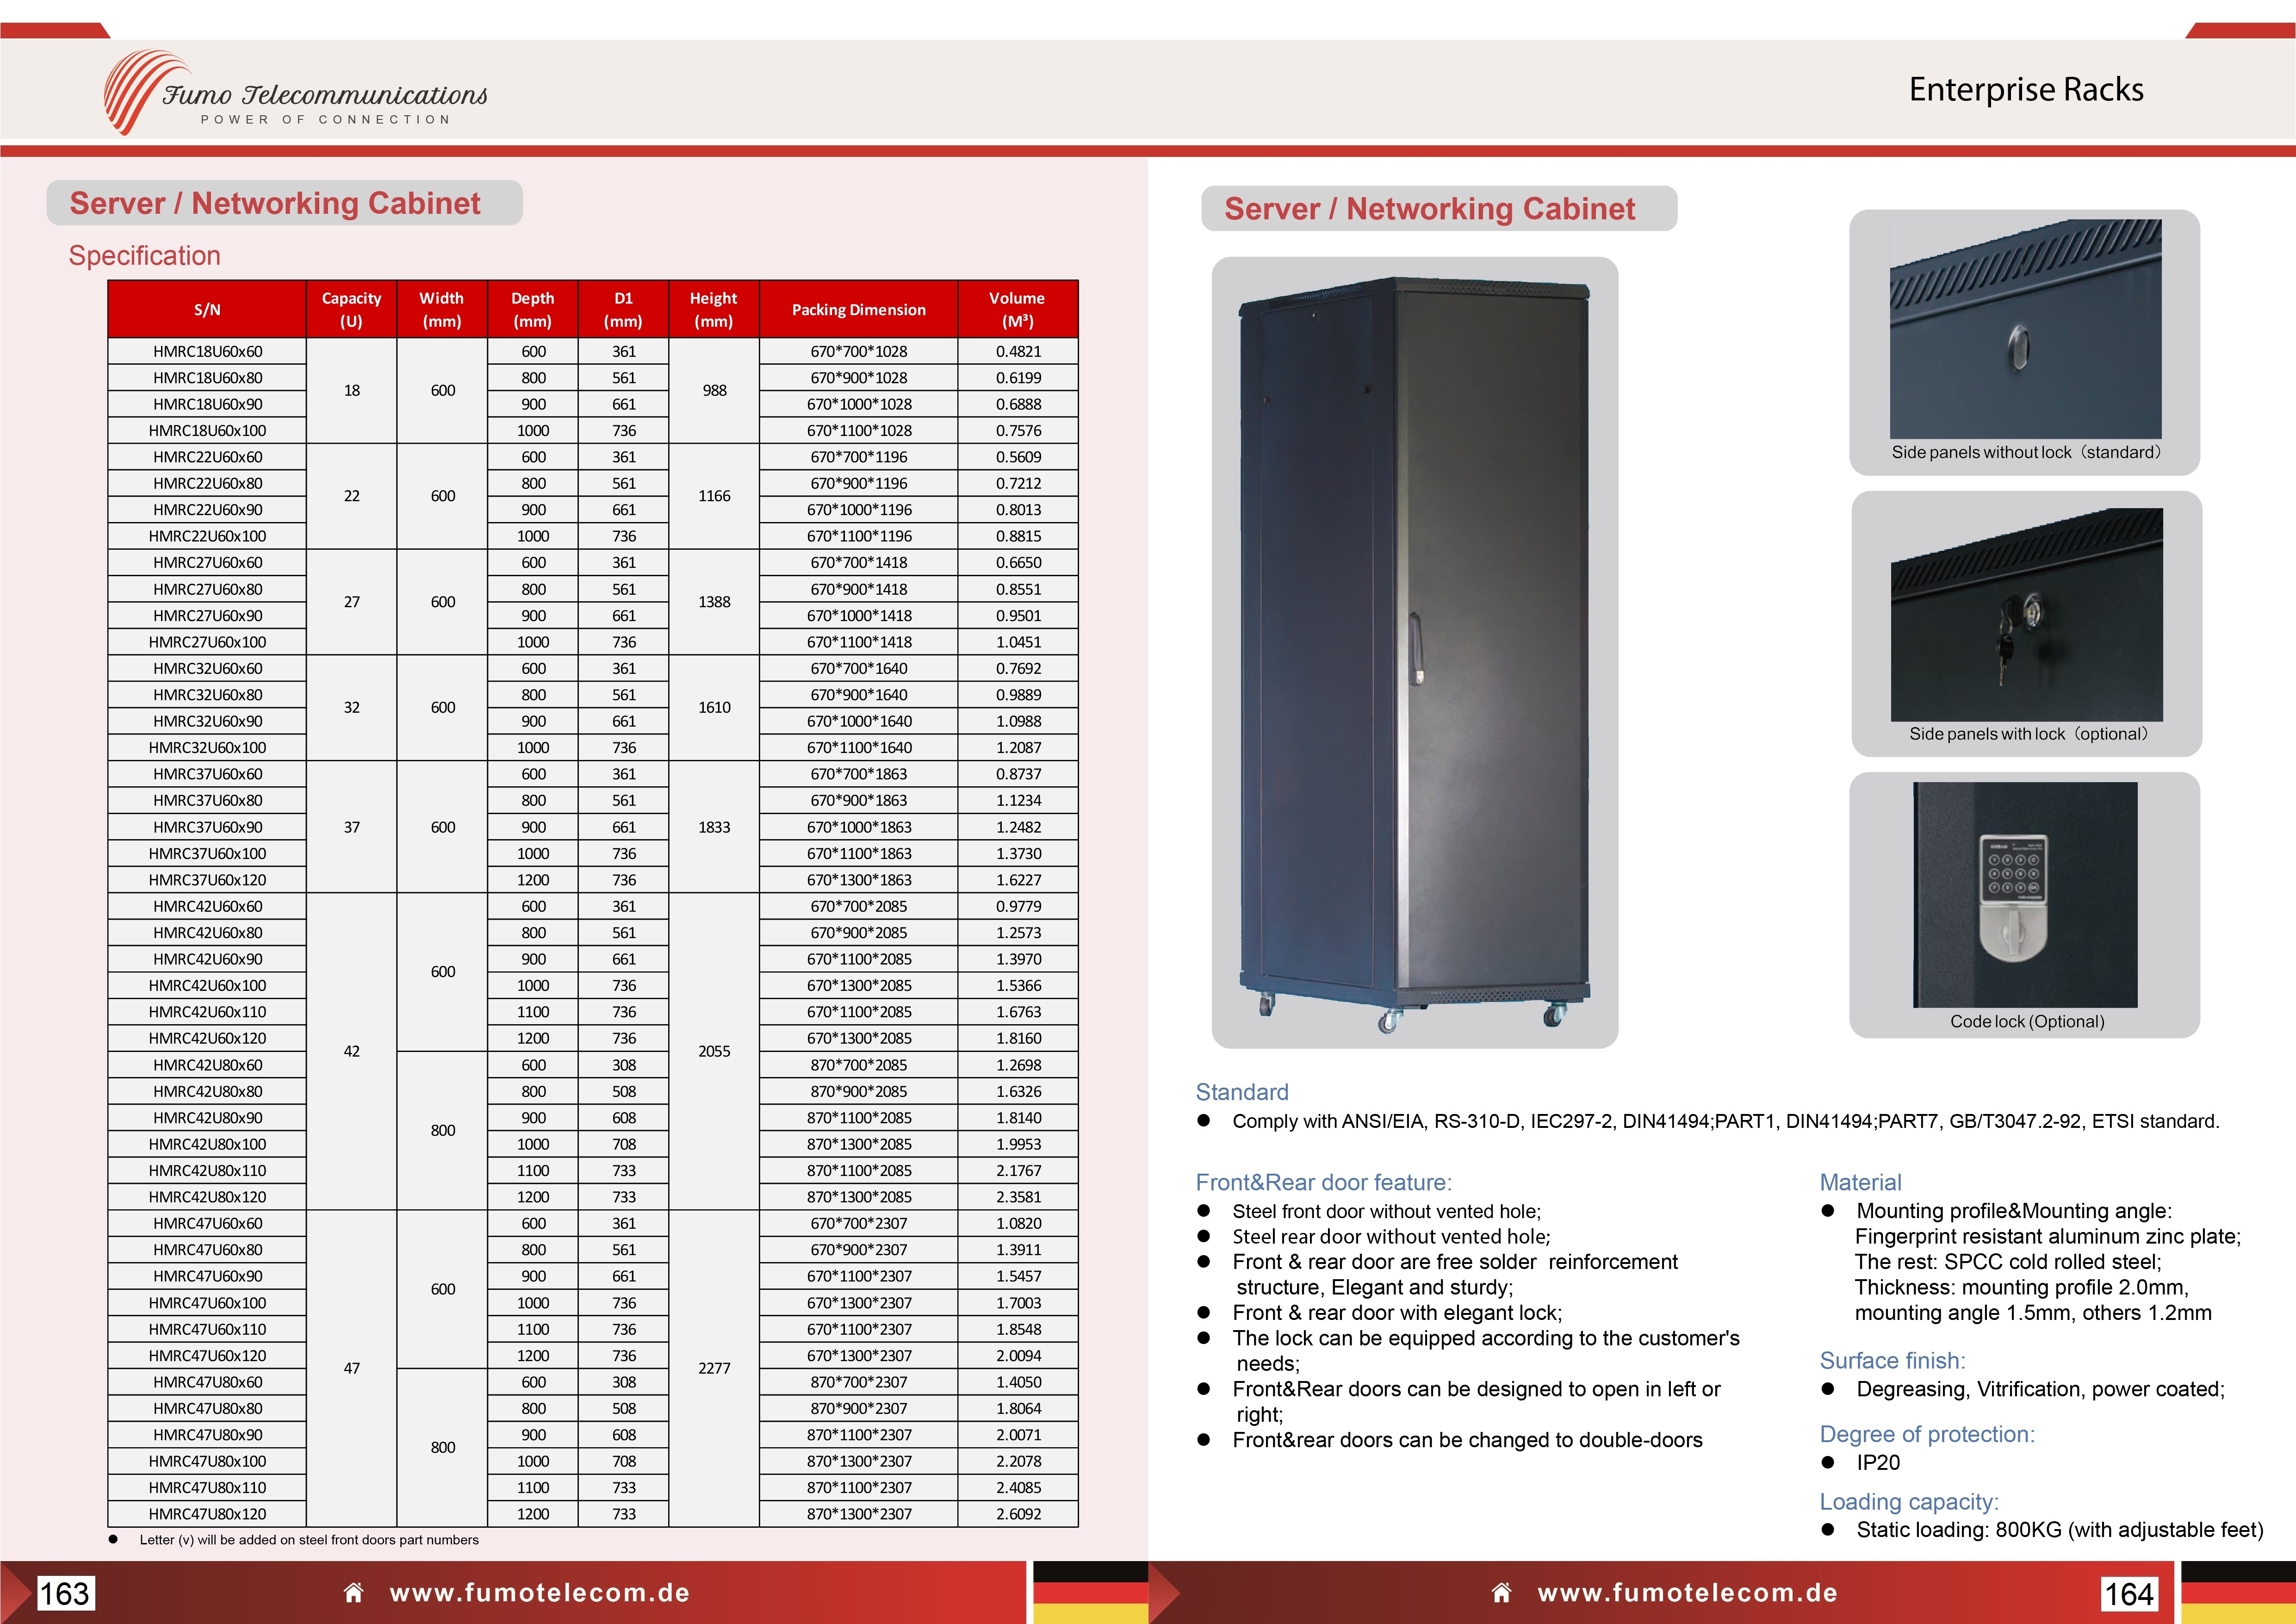Open the side panels with lock image

tap(2026, 614)
